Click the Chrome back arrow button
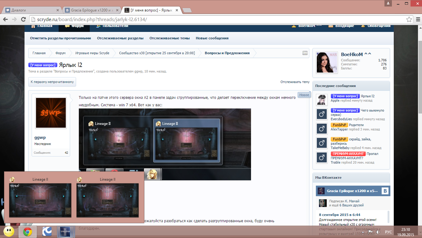Image resolution: width=422 pixels, height=238 pixels. point(6,19)
